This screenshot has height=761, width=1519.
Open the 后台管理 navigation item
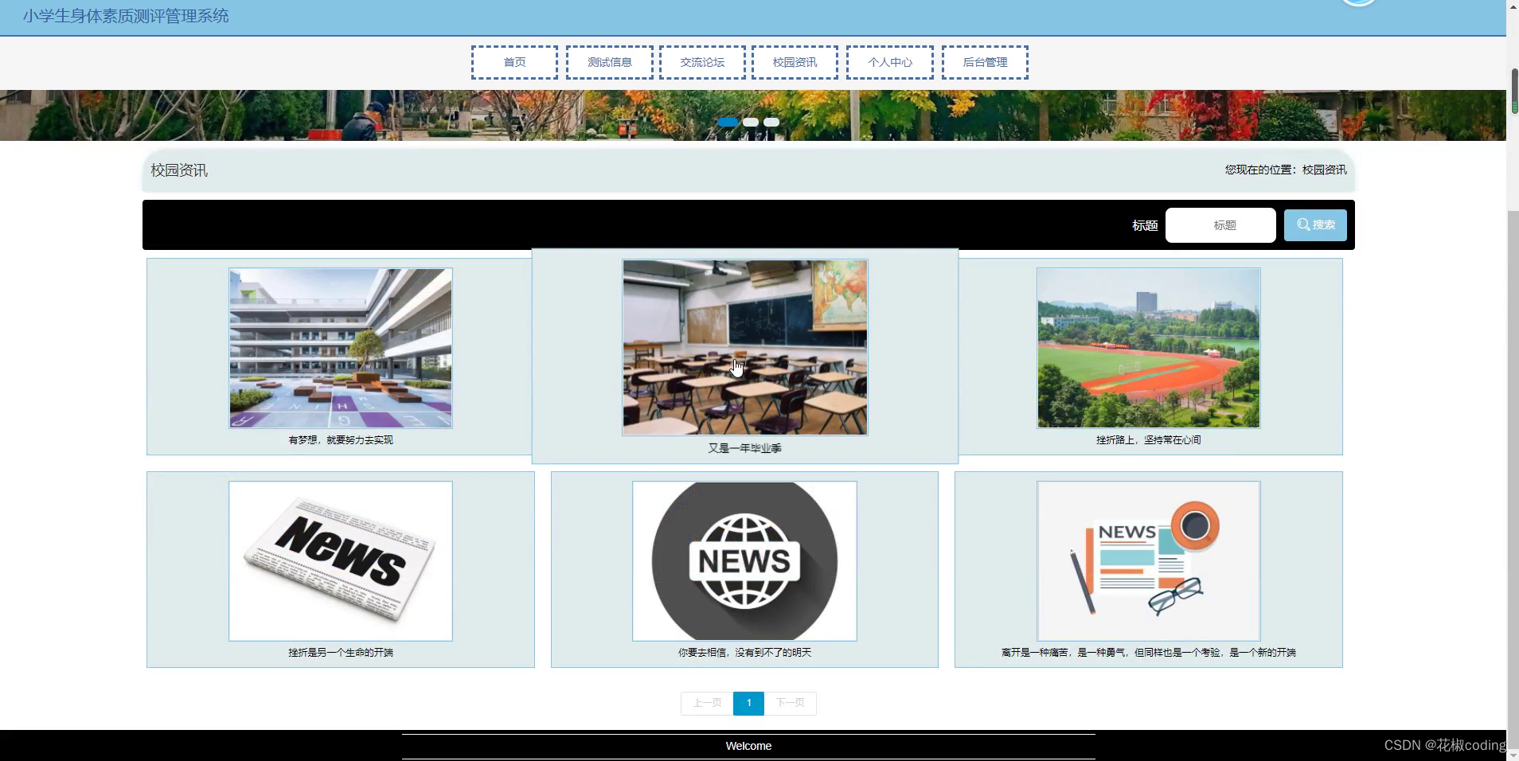tap(985, 62)
